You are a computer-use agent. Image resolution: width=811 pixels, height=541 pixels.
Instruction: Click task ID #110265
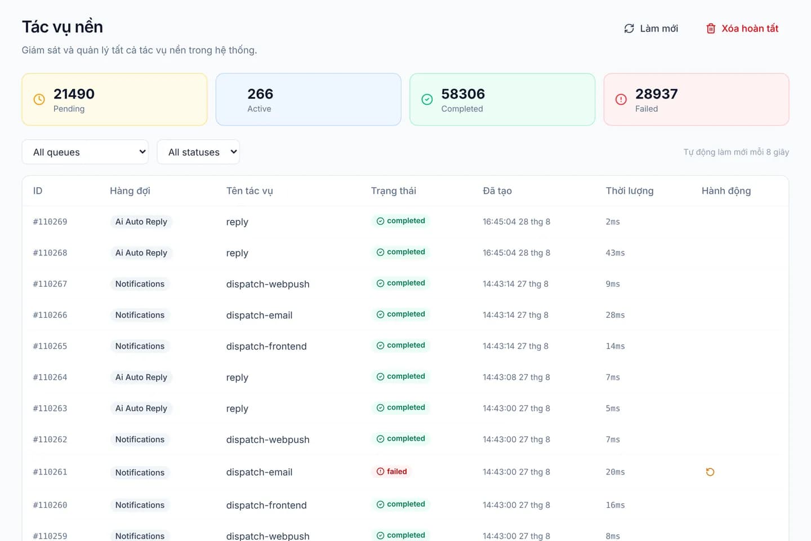pos(50,346)
